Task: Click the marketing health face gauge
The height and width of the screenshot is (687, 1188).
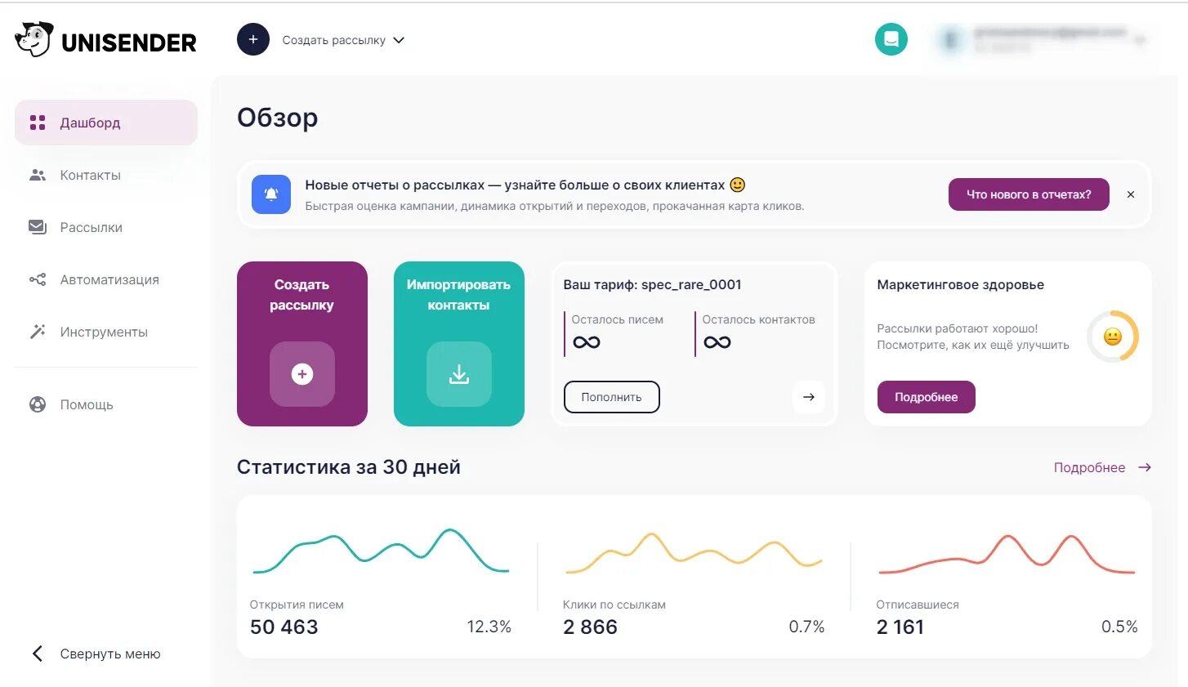Action: [x=1113, y=337]
